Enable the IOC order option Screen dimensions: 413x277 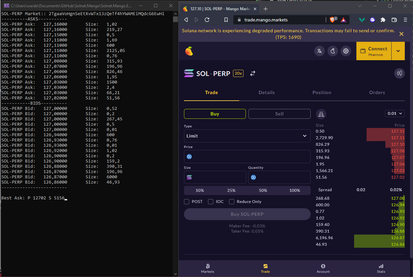pos(211,202)
